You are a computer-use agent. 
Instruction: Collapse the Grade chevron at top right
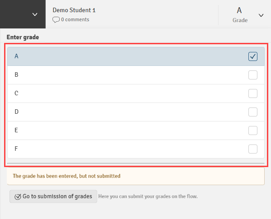pyautogui.click(x=261, y=15)
